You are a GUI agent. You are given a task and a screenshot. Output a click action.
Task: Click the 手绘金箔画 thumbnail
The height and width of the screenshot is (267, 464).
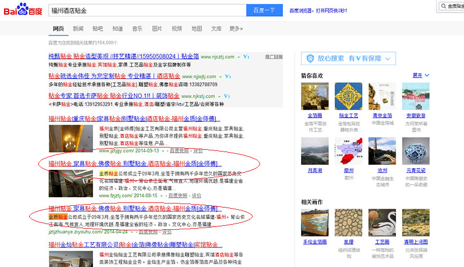pos(315,223)
